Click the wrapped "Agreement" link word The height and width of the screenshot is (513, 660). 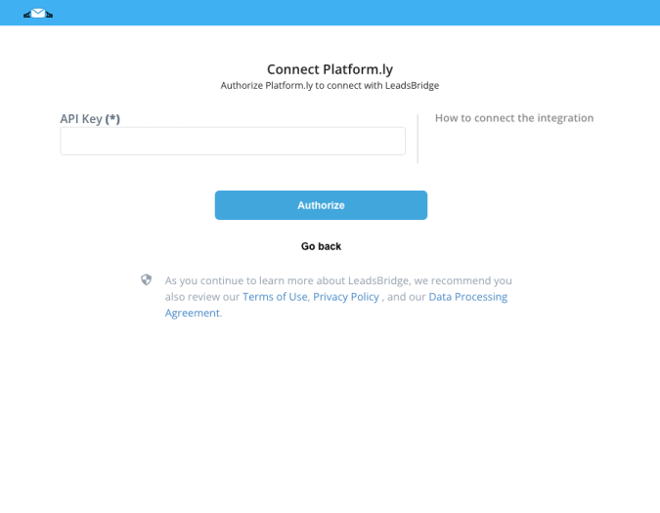pos(193,314)
